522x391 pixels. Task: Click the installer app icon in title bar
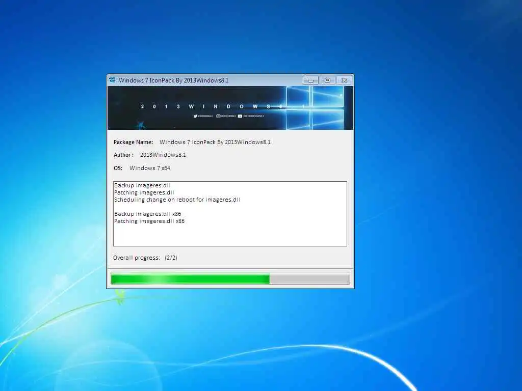tap(113, 80)
